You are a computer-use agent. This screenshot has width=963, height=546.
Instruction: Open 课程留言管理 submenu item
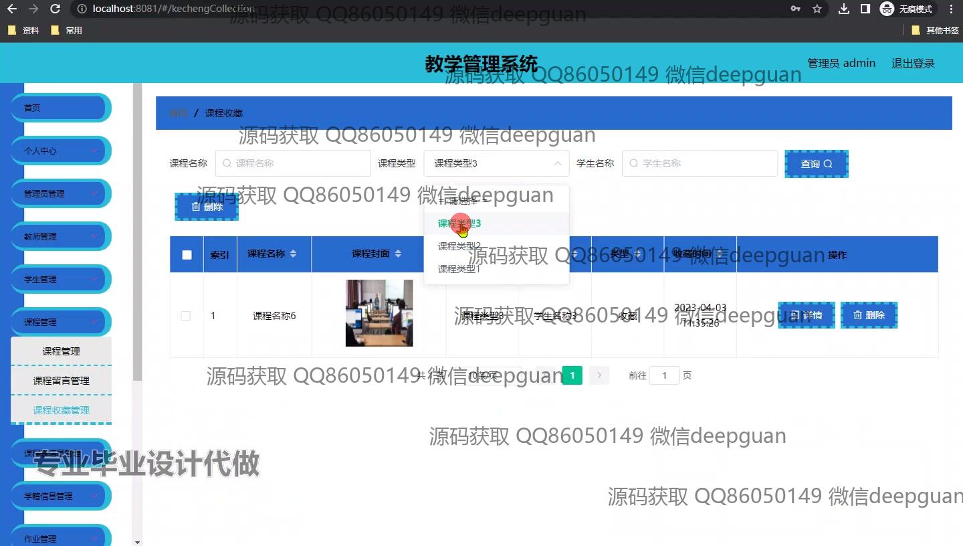[61, 381]
